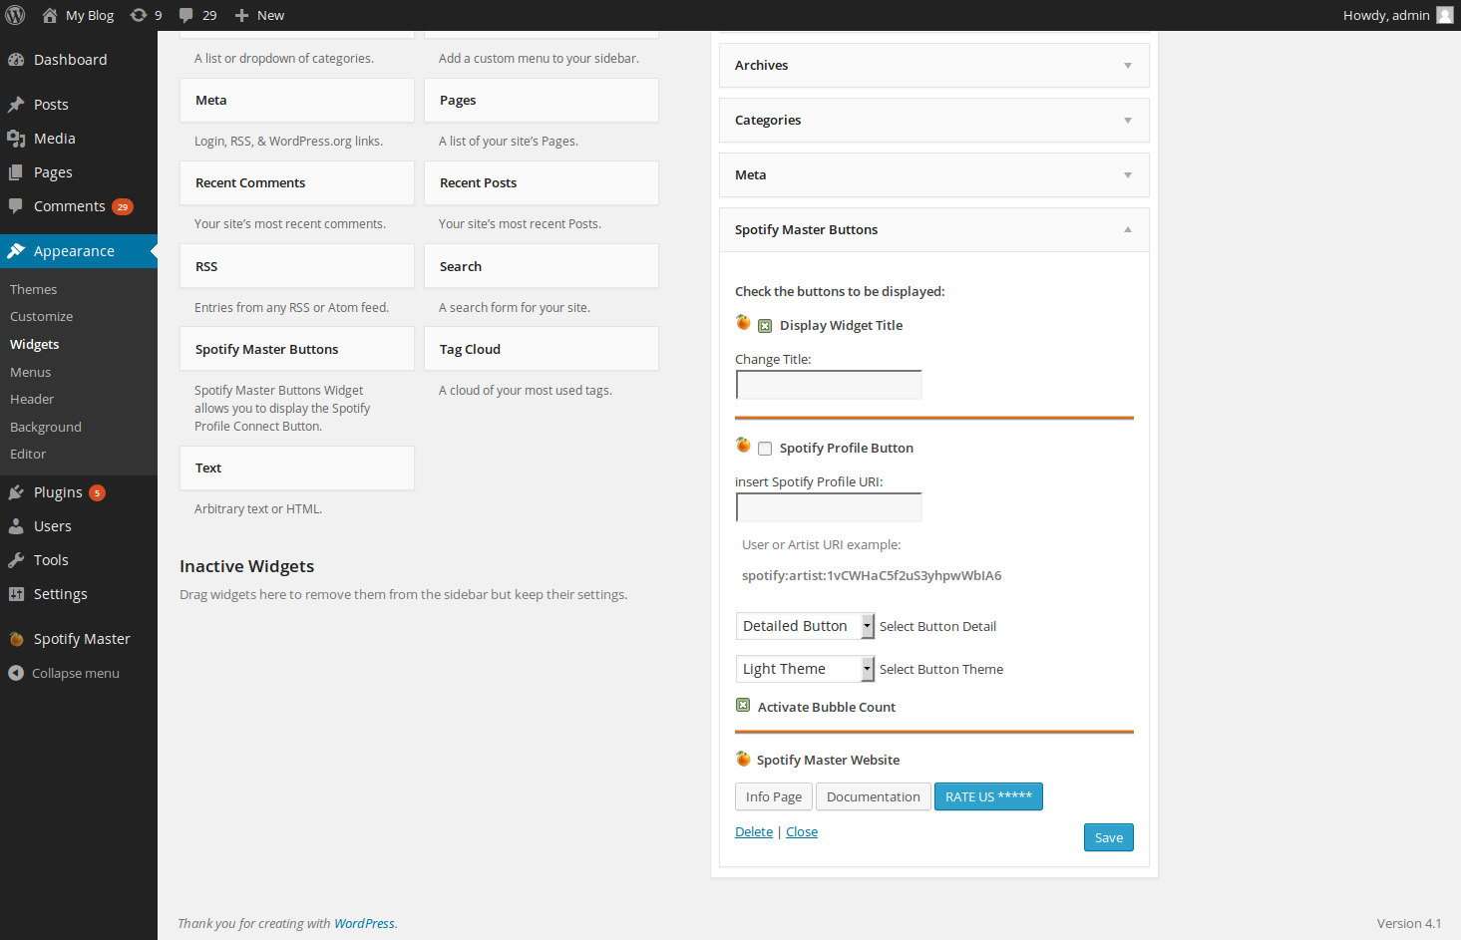Uncheck the Display Widget Title checkbox
The image size is (1461, 940).
[765, 326]
